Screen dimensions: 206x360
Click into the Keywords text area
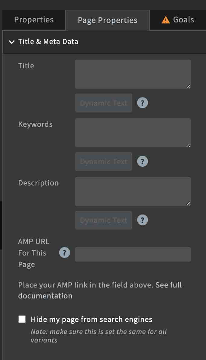[133, 133]
